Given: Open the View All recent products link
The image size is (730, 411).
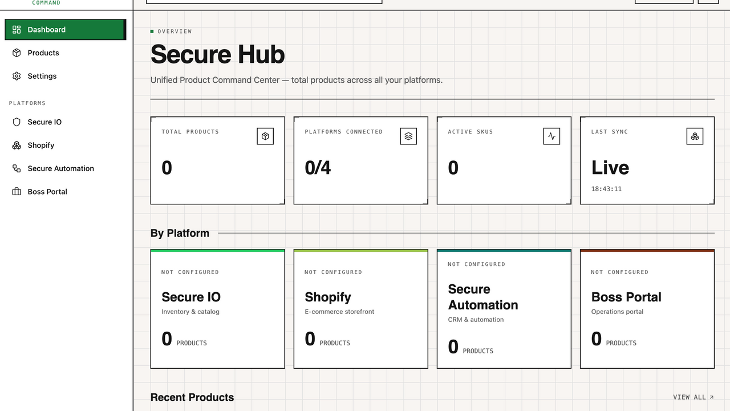Looking at the screenshot, I should pos(693,397).
